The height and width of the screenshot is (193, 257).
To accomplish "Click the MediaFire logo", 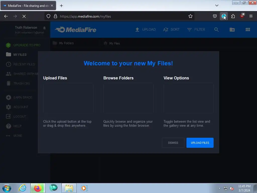I will pos(75,30).
